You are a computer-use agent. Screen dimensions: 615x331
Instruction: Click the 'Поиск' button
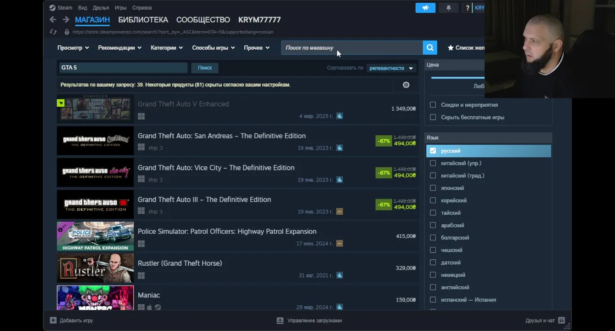click(x=205, y=68)
